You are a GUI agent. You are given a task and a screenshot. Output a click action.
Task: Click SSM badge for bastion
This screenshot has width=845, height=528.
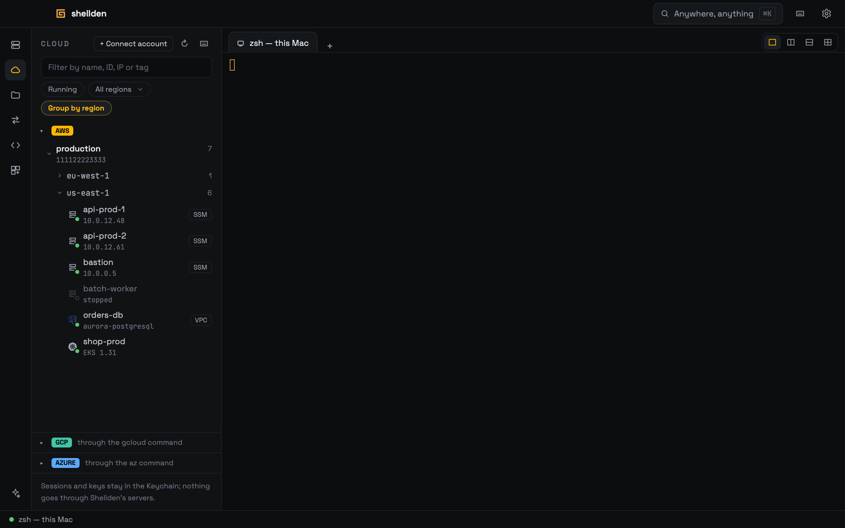click(200, 267)
